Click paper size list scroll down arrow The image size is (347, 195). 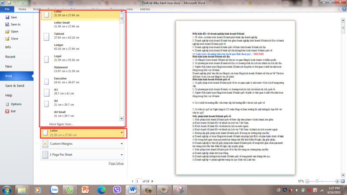click(x=121, y=119)
